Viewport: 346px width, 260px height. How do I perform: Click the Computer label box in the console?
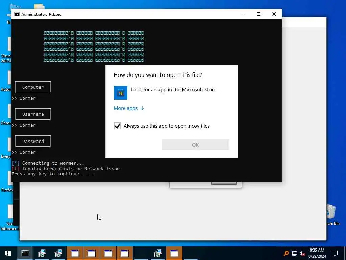coord(33,87)
